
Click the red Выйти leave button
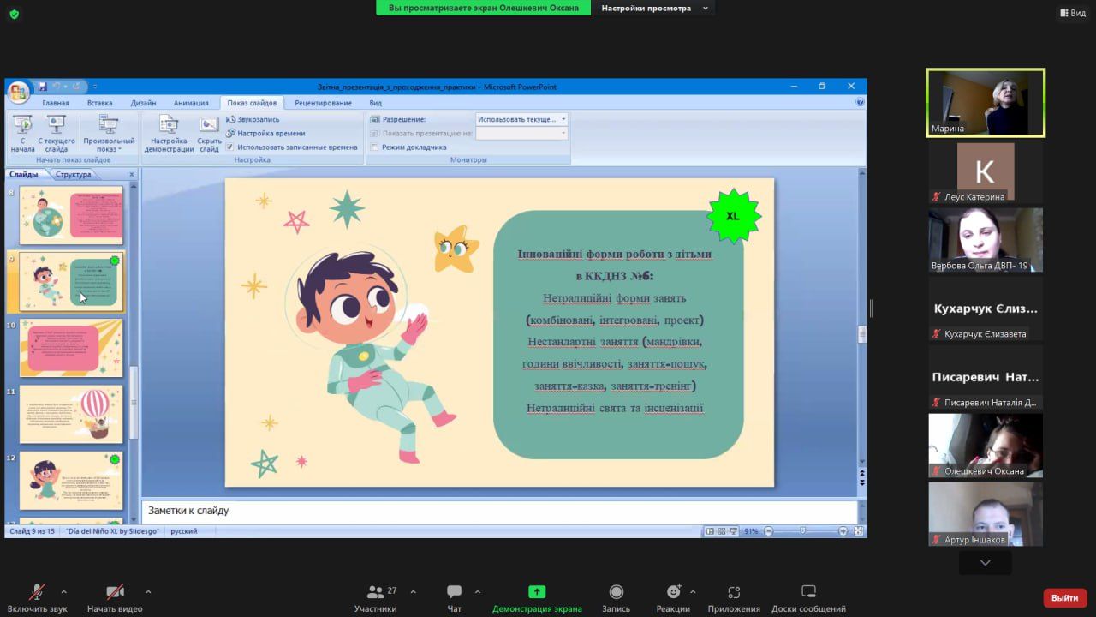(x=1065, y=597)
